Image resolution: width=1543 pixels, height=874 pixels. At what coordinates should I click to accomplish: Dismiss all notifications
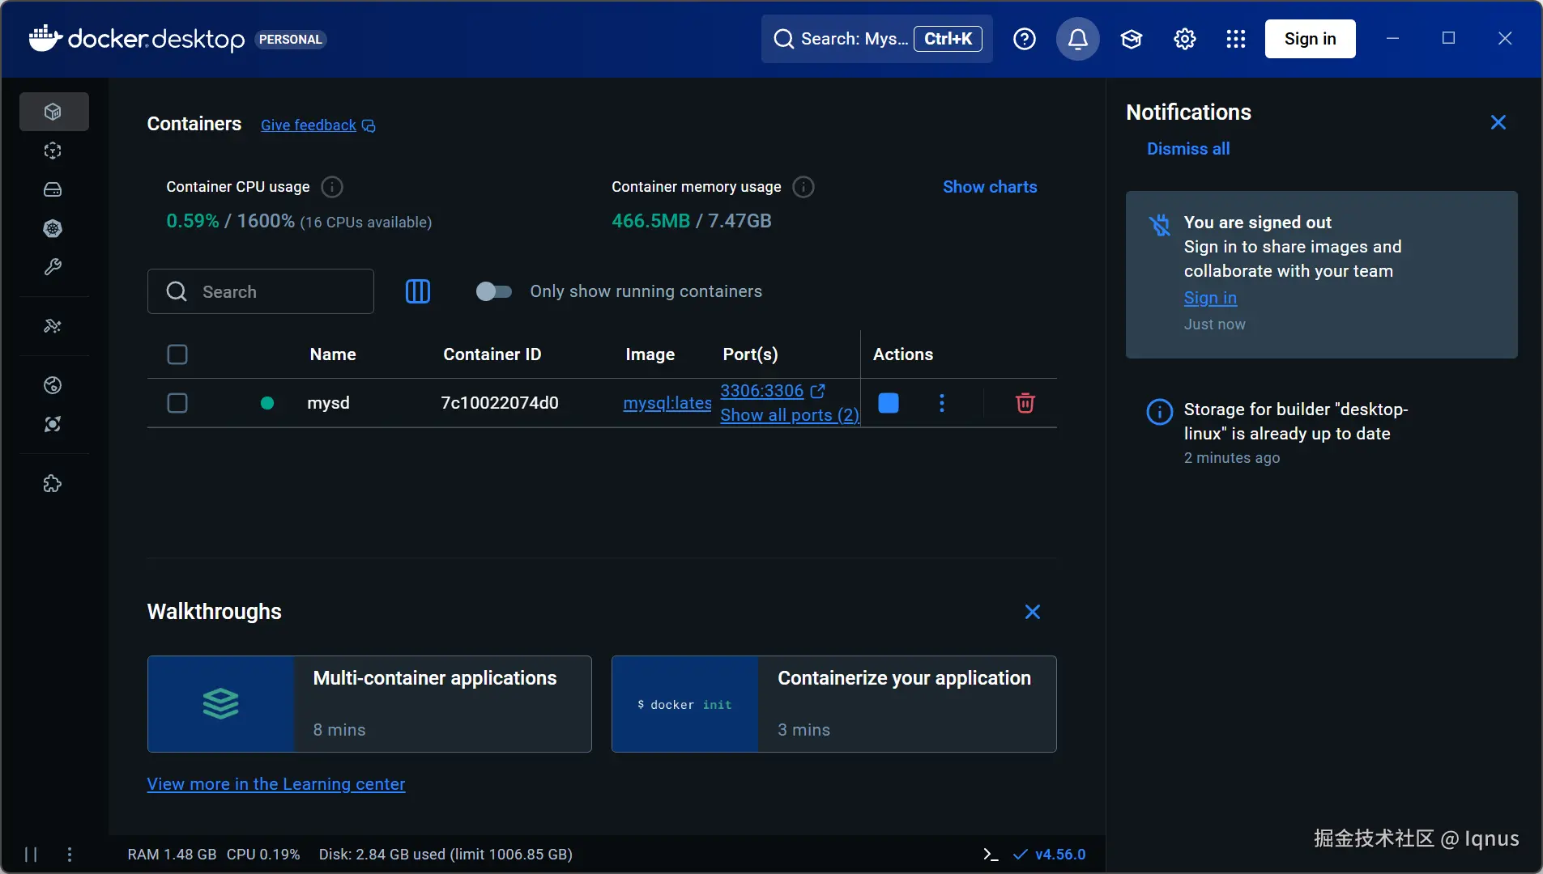click(1188, 149)
